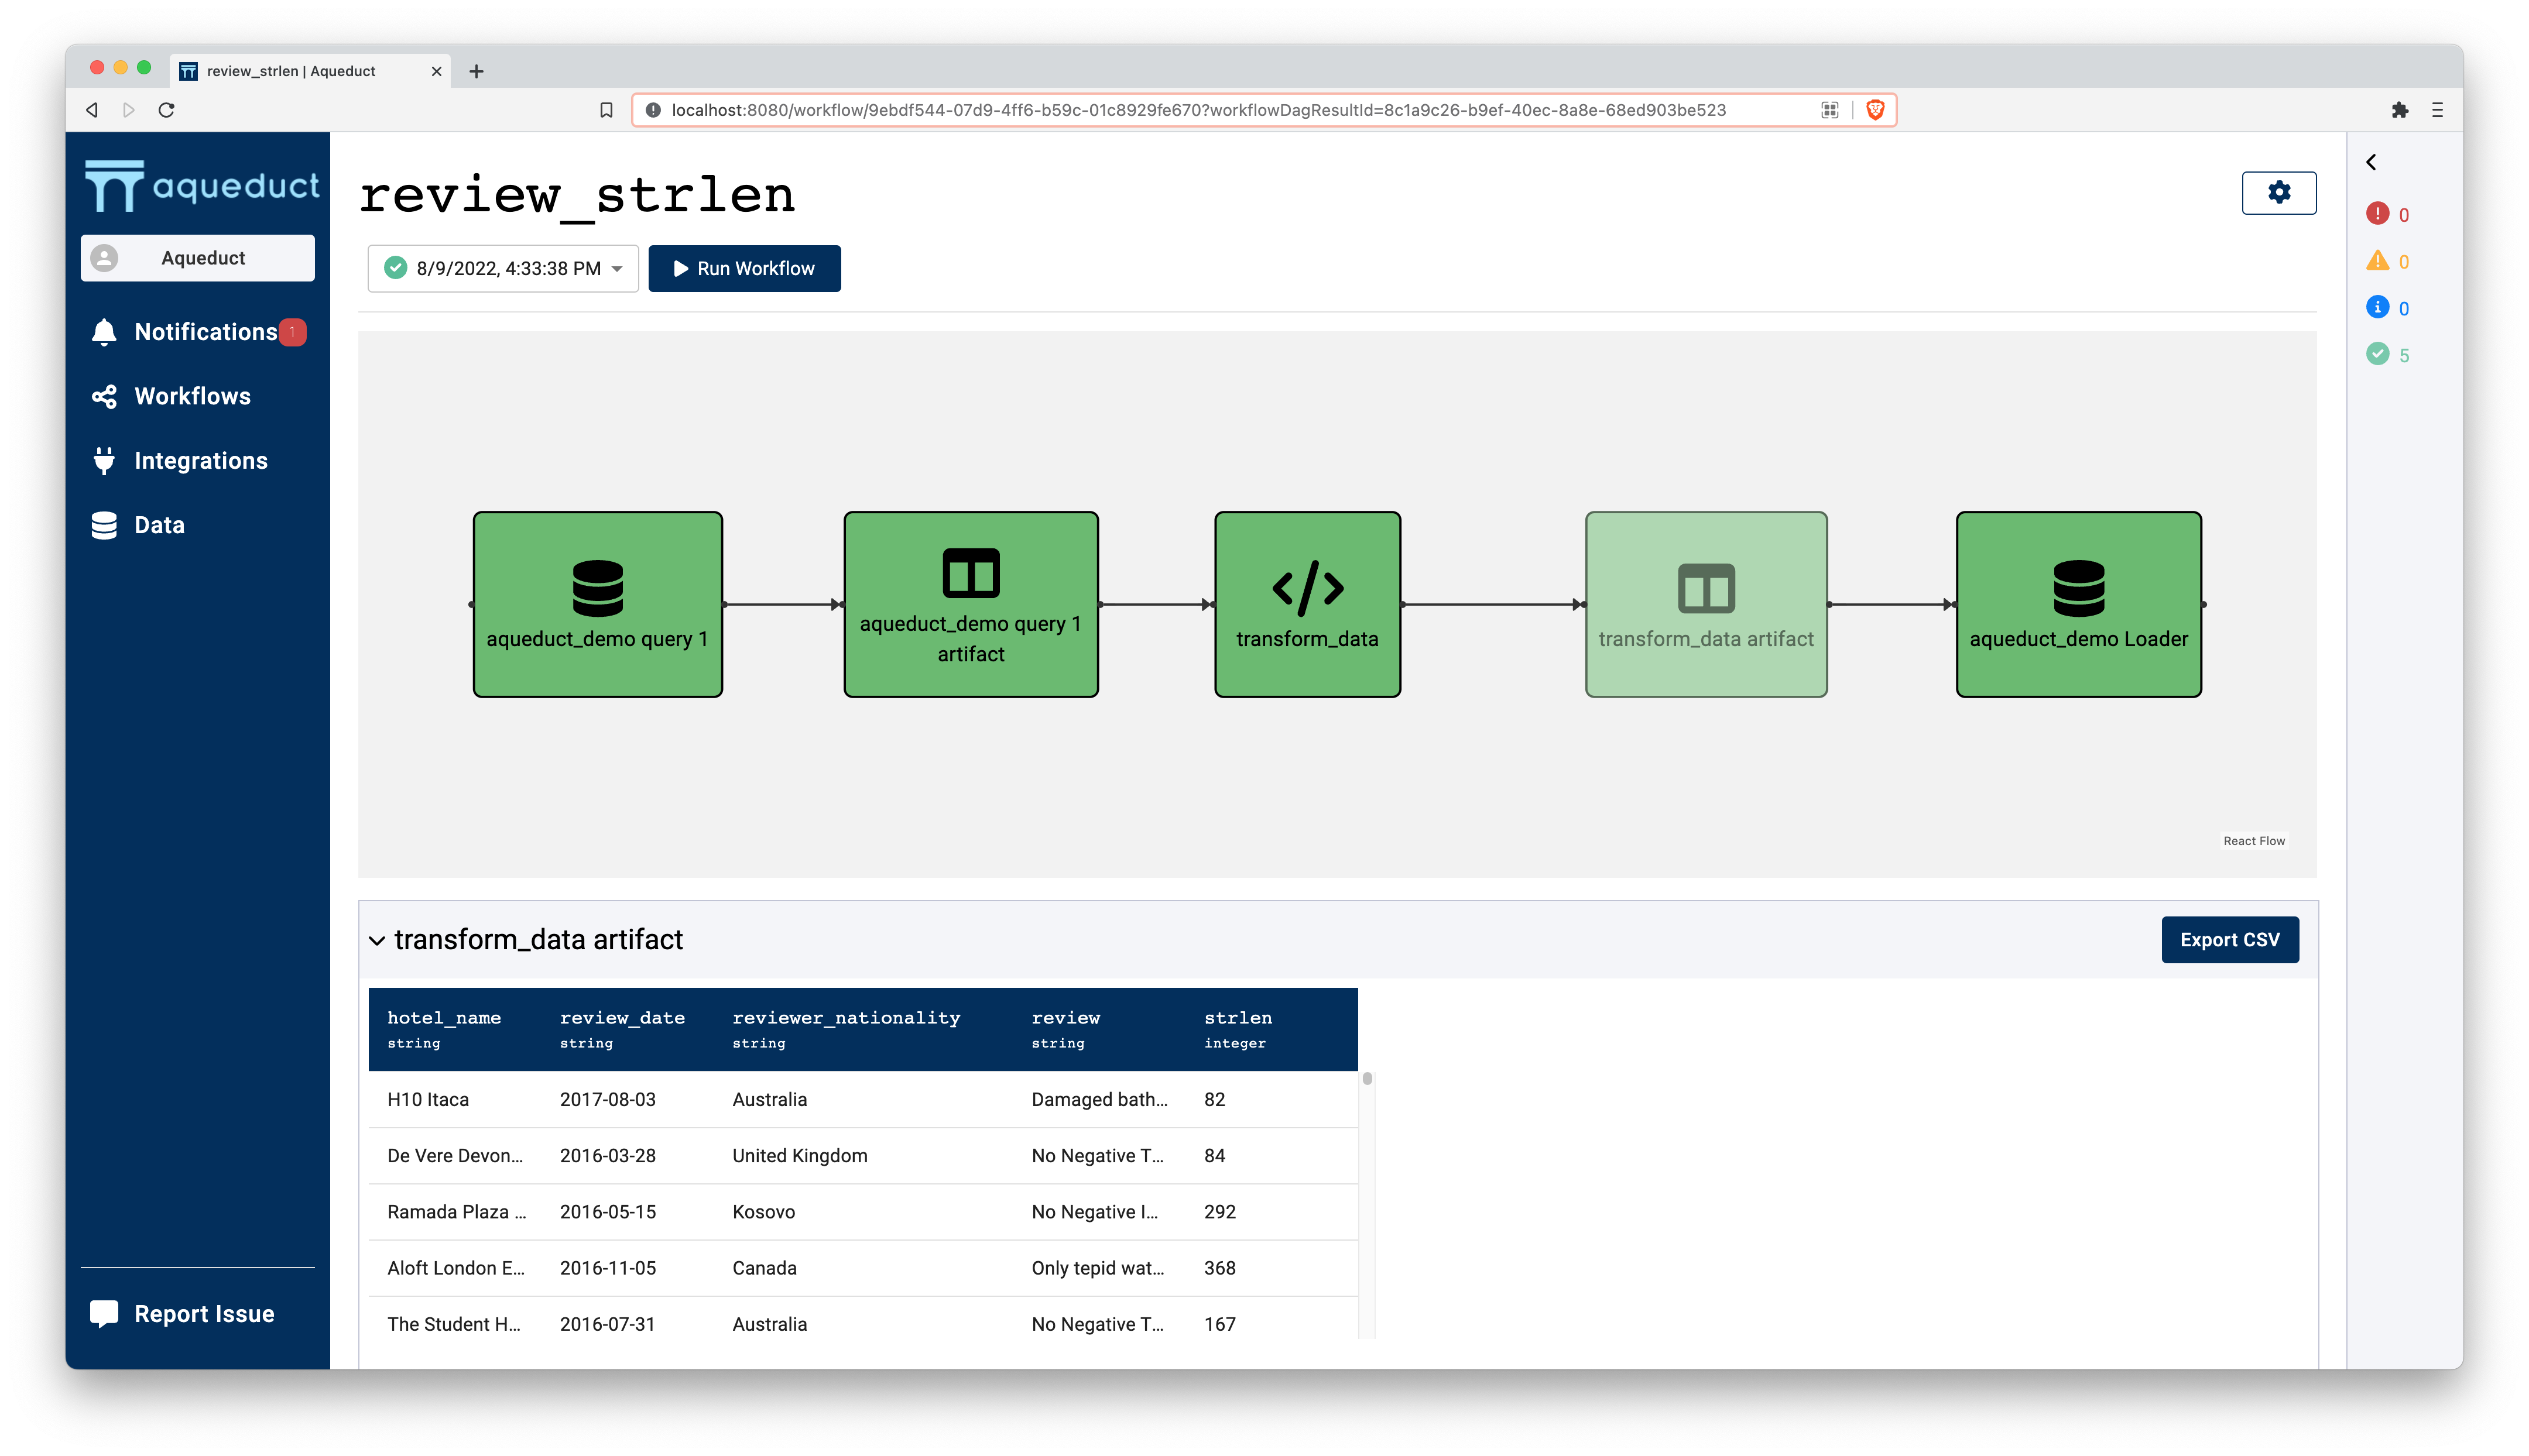The width and height of the screenshot is (2529, 1456).
Task: Go to the Integrations page
Action: point(200,461)
